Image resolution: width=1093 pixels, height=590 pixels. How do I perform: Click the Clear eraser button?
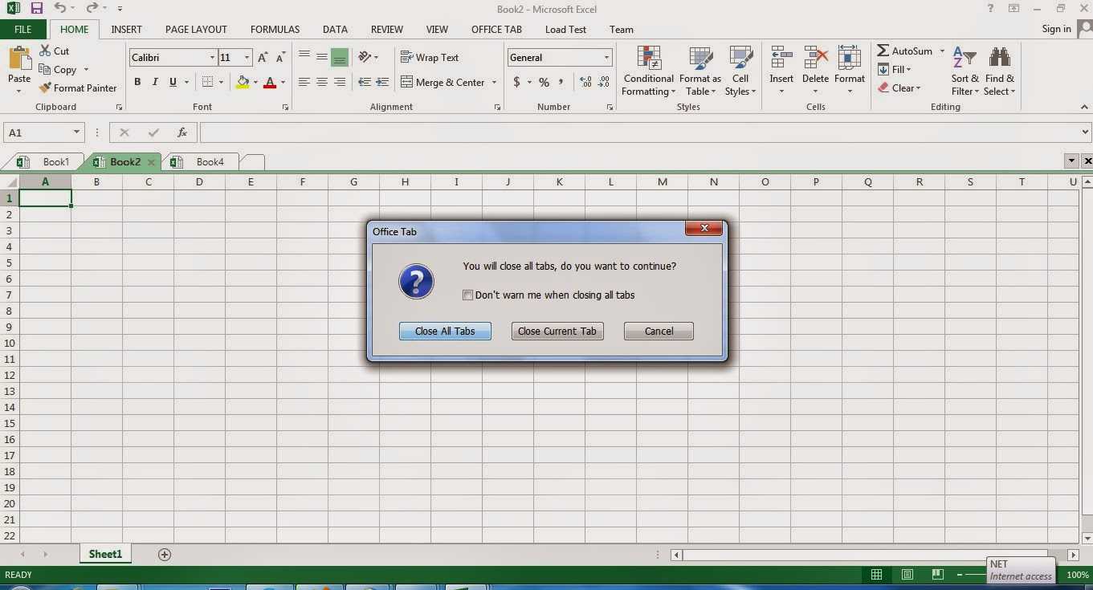899,88
